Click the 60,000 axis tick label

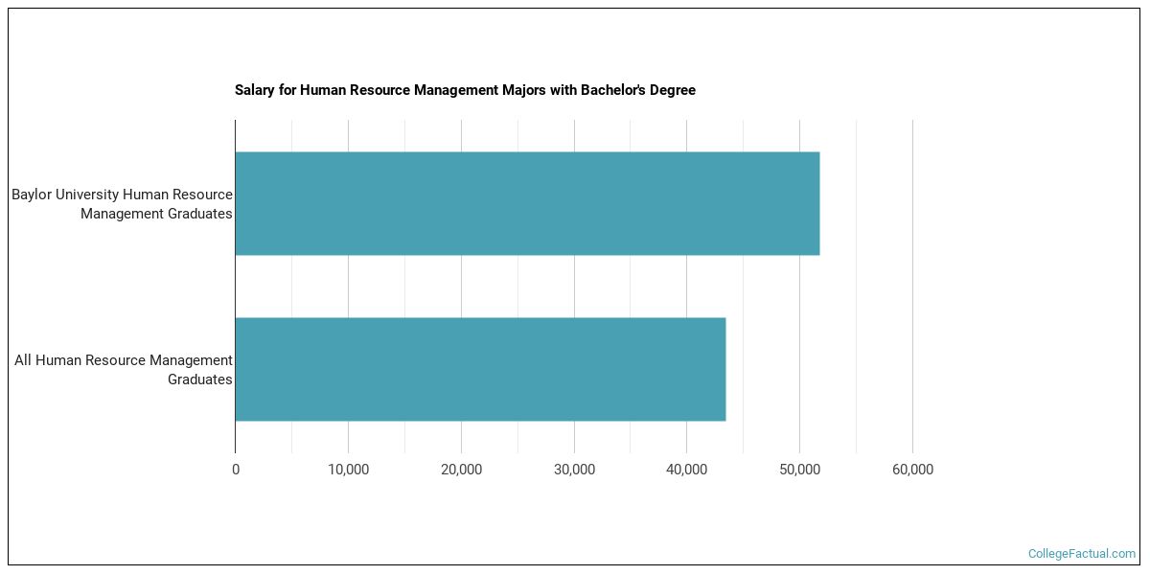(912, 469)
